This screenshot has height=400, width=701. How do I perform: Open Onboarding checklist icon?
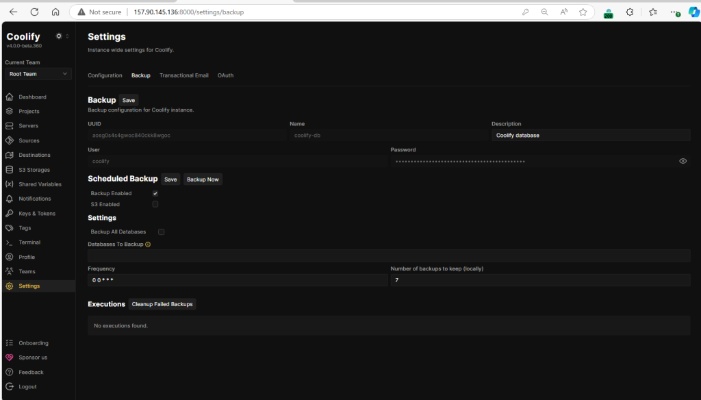click(10, 342)
